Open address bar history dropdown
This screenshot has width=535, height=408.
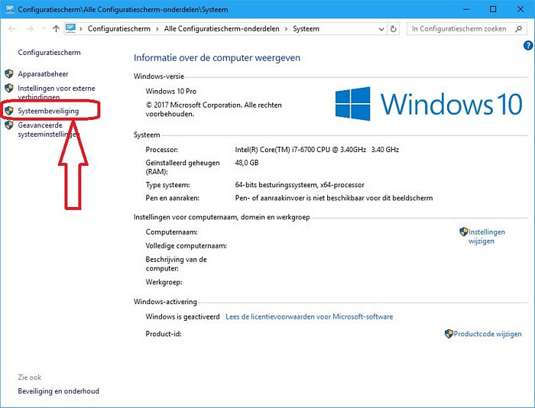pos(381,29)
